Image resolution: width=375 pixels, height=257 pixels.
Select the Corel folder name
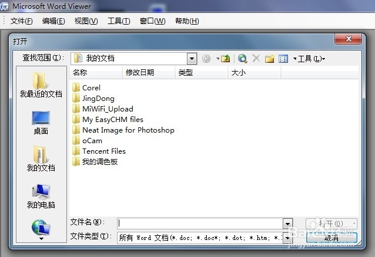[91, 88]
